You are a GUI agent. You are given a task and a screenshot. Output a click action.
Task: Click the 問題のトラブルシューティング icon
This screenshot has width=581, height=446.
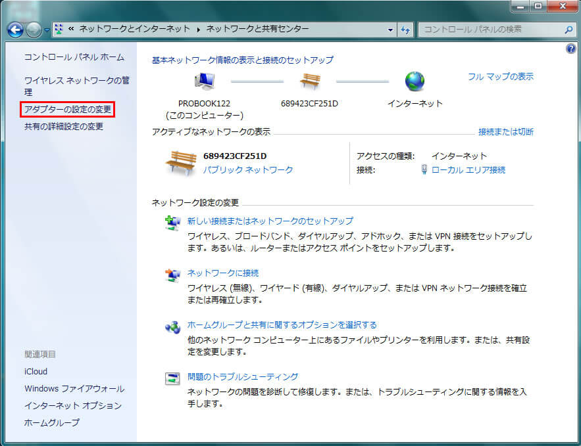click(172, 378)
